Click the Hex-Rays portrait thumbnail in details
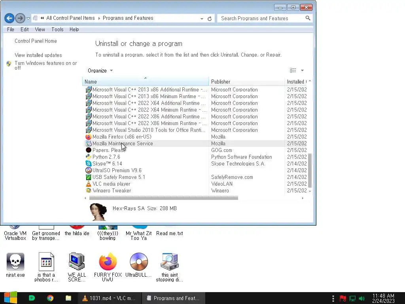 pos(98,212)
